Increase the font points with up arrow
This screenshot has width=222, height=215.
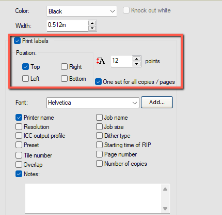click(x=137, y=59)
